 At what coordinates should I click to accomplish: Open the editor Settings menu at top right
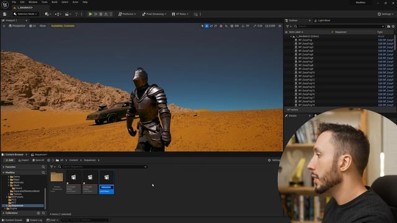tap(386, 14)
